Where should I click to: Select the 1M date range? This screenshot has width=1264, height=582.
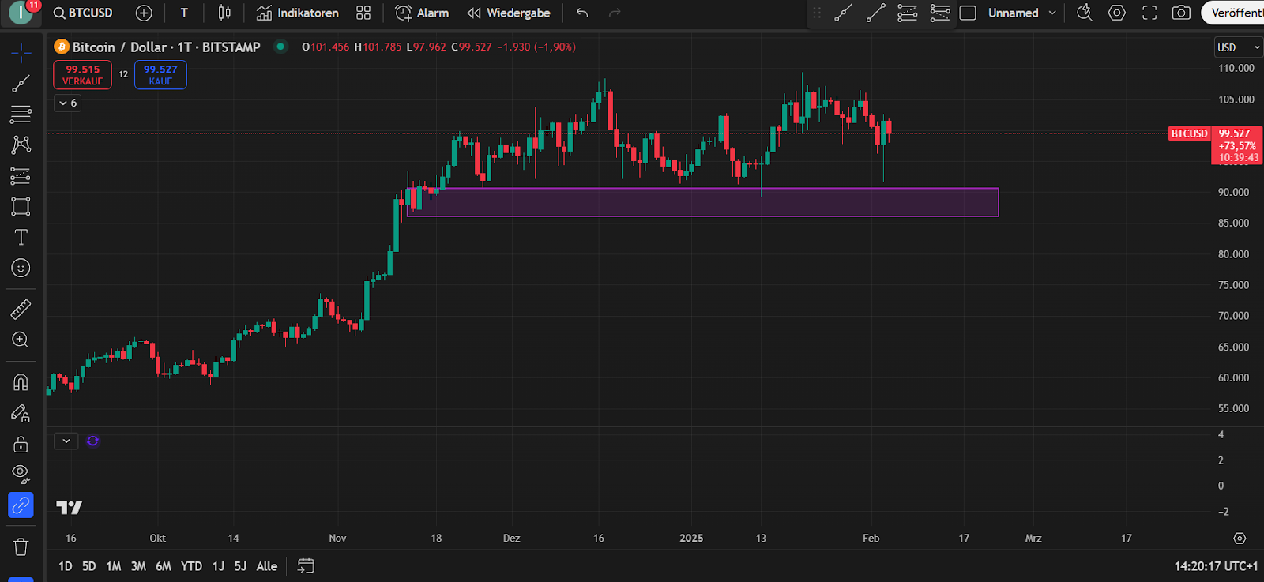(x=114, y=566)
